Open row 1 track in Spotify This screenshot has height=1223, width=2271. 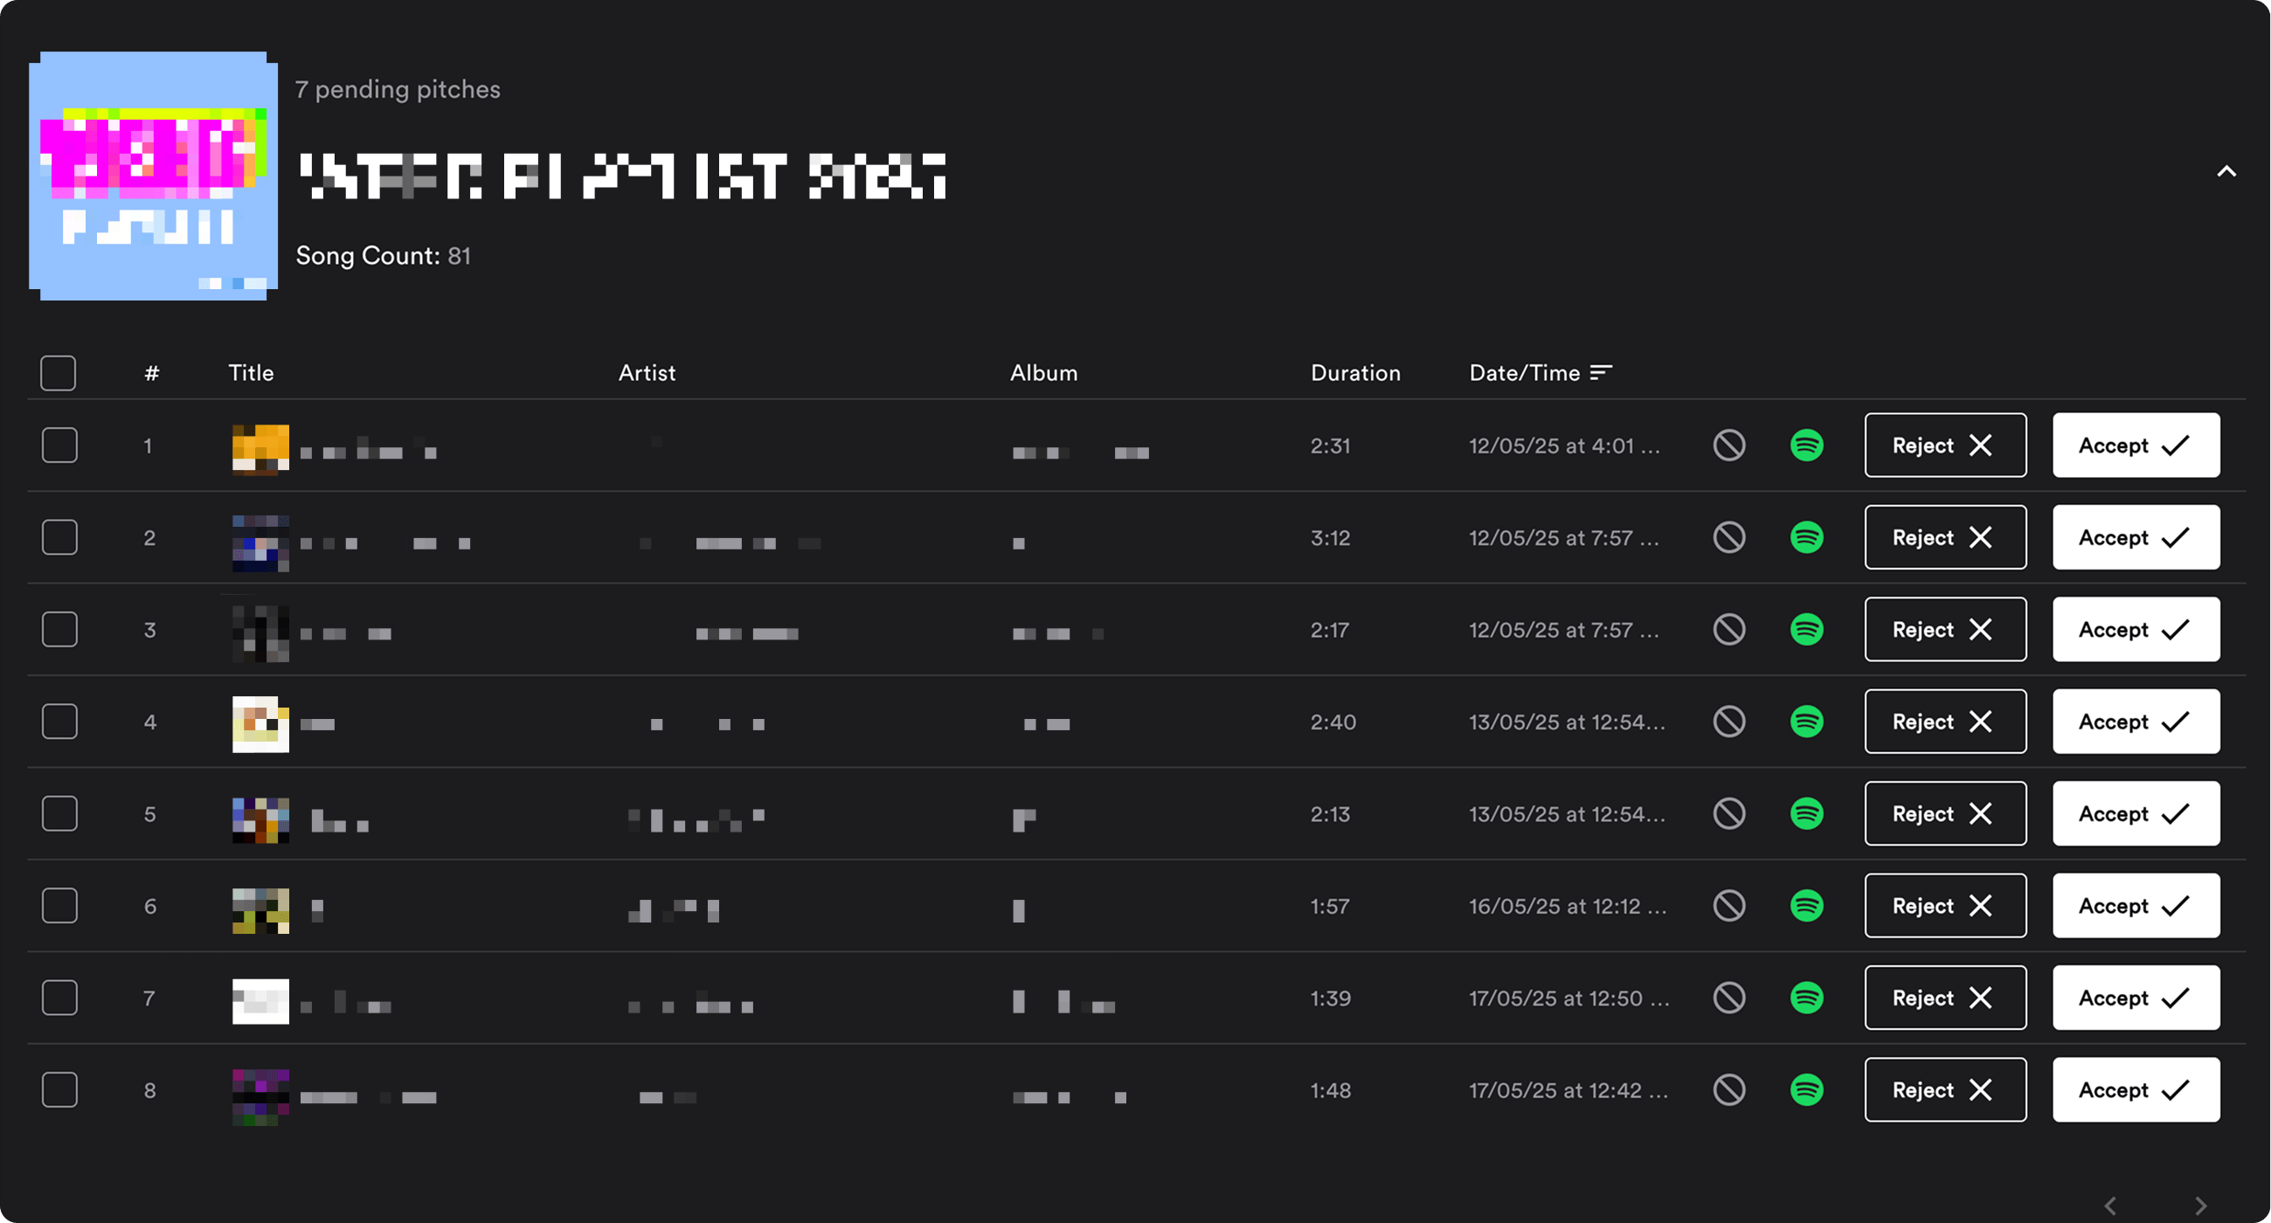(x=1806, y=445)
